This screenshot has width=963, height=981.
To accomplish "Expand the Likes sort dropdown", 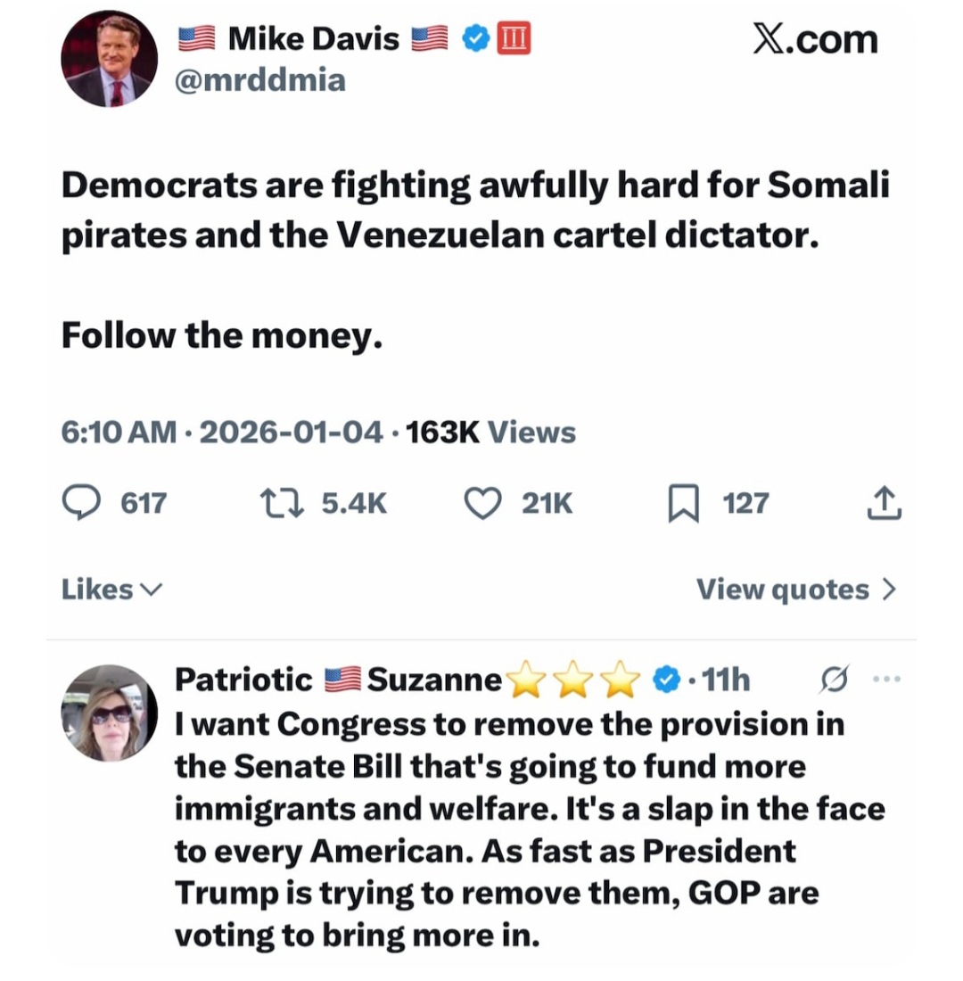I will click(x=111, y=589).
